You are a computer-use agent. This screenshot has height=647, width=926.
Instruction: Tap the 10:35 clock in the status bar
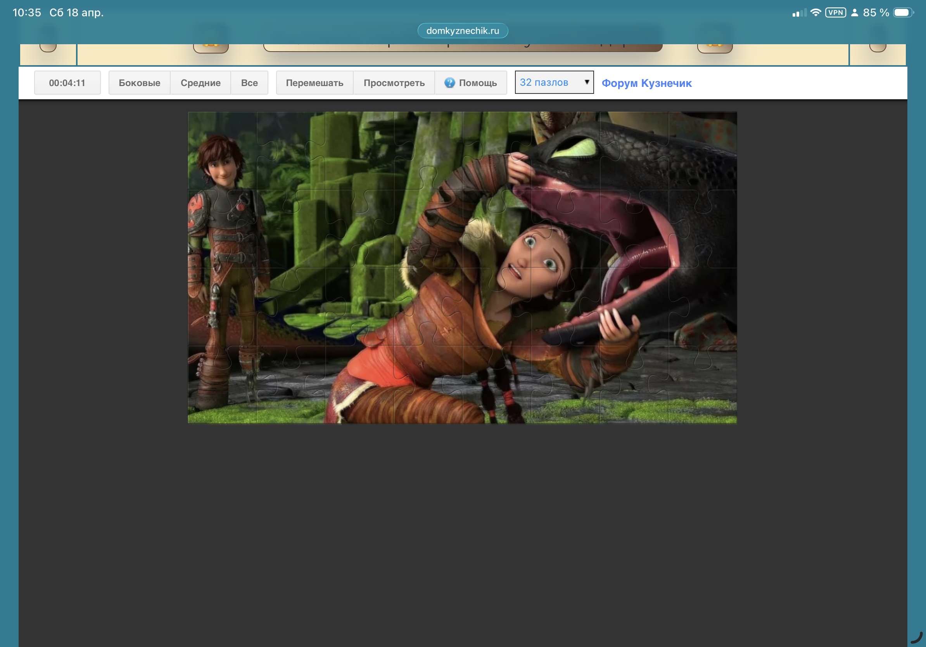coord(27,12)
